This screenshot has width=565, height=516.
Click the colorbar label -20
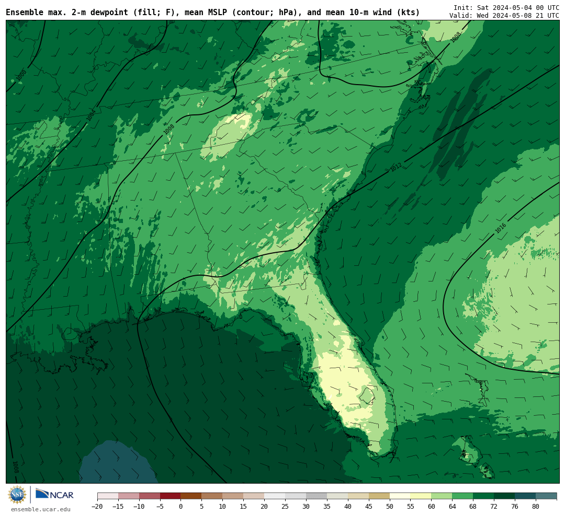(97, 507)
